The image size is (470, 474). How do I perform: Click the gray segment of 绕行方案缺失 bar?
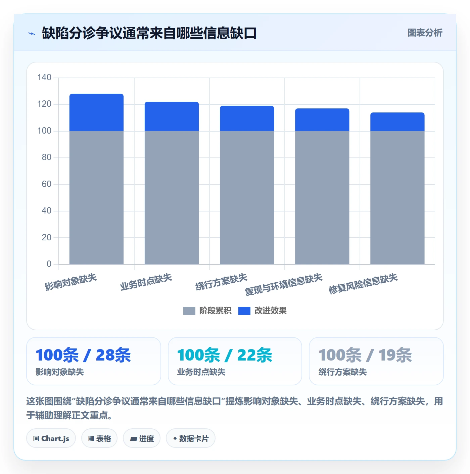pyautogui.click(x=247, y=197)
